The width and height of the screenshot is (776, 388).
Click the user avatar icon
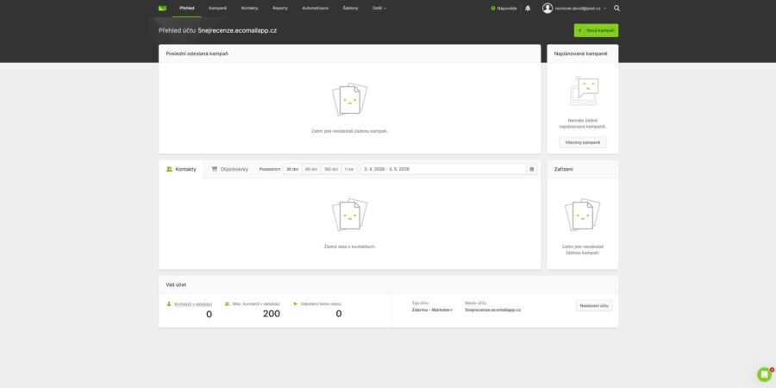pyautogui.click(x=548, y=9)
